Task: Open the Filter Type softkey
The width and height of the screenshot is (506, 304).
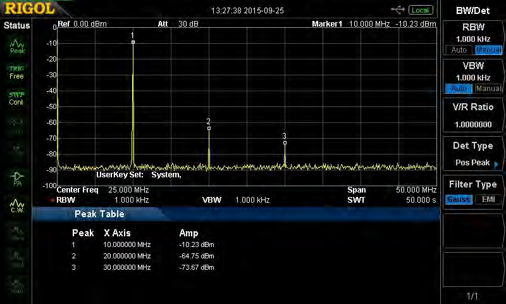Action: click(x=472, y=192)
